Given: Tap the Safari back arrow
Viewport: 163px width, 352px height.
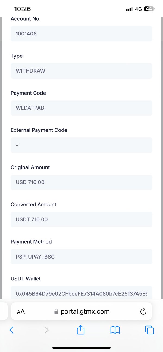Looking at the screenshot, I should tap(11, 330).
